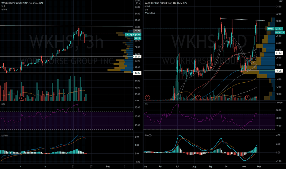Click the earnings E marker on the 3h chart

pyautogui.click(x=22, y=98)
